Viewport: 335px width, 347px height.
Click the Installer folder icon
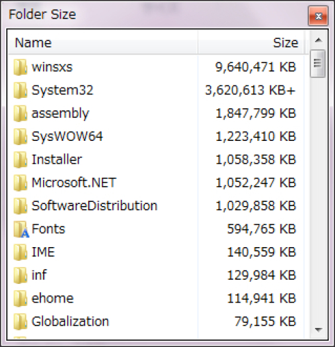[20, 160]
